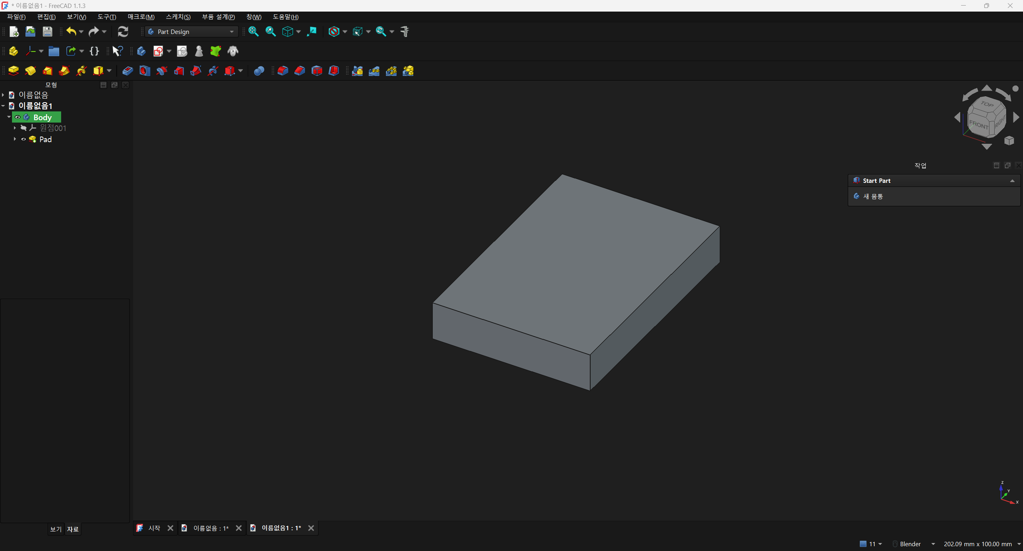Click the sheep Clone icon
Image resolution: width=1023 pixels, height=551 pixels.
tap(233, 51)
